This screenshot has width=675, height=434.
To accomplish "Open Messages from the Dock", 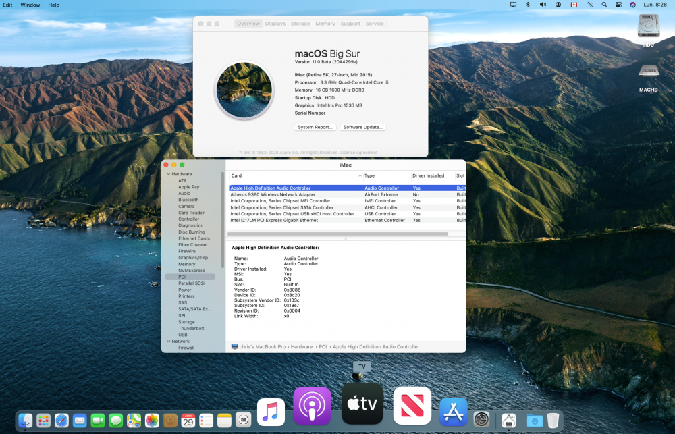I will (x=116, y=421).
